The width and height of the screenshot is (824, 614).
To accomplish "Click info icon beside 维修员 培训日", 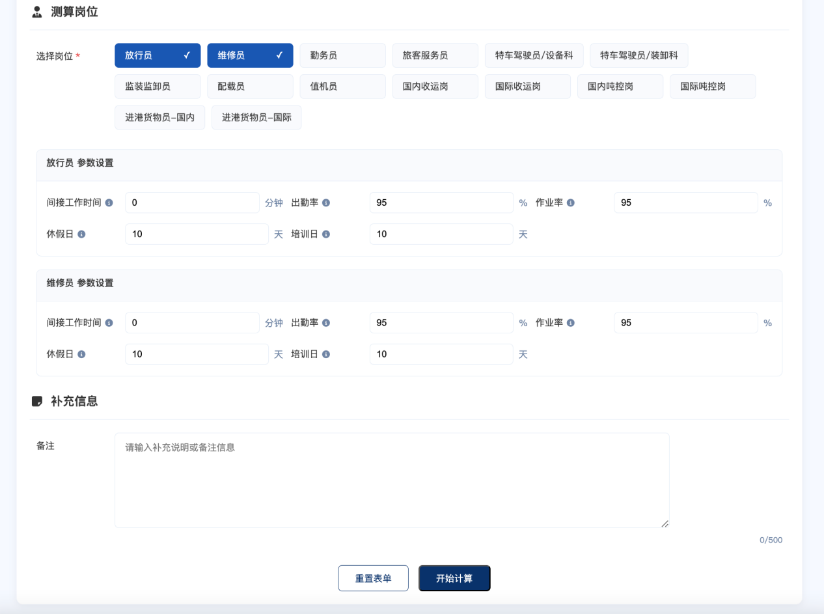I will pos(326,354).
